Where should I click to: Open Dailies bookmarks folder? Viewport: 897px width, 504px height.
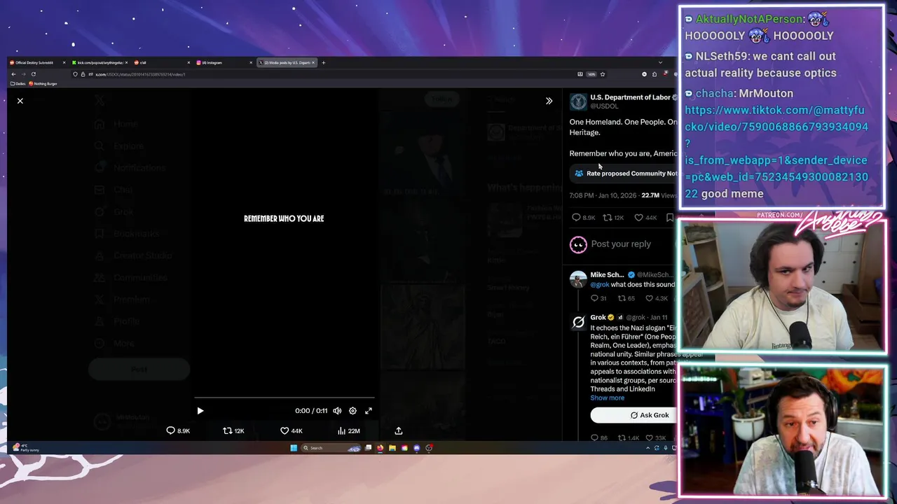click(x=18, y=84)
